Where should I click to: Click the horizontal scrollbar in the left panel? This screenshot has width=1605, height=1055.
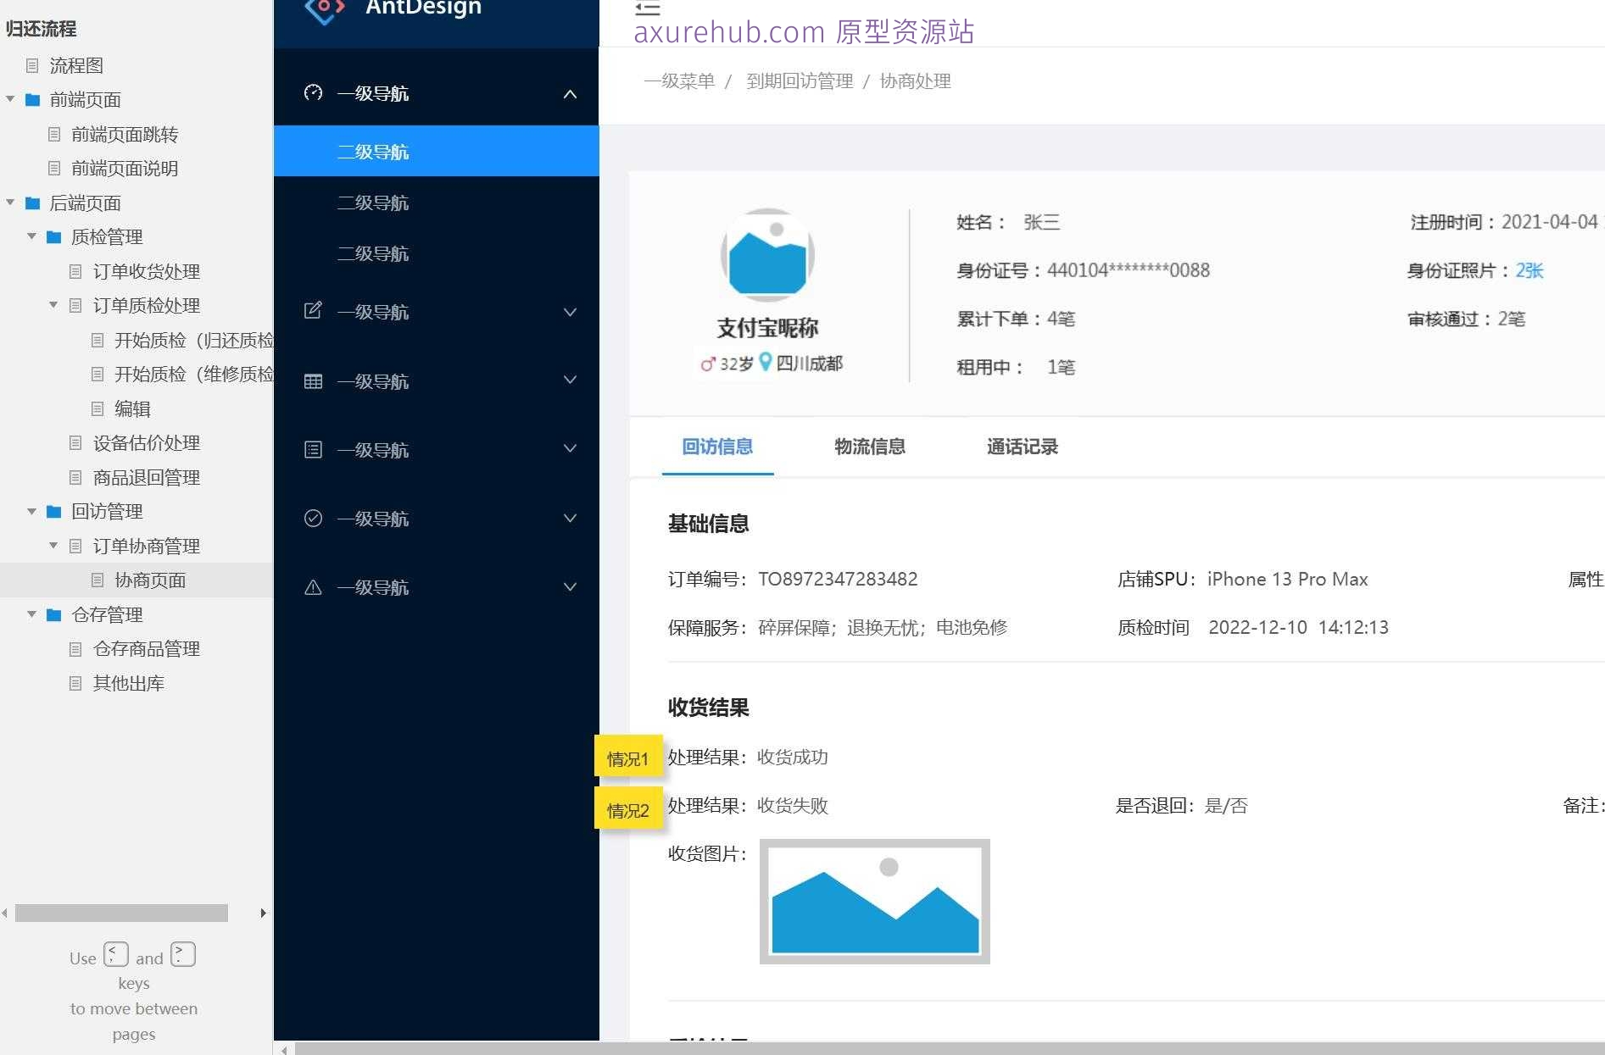121,913
